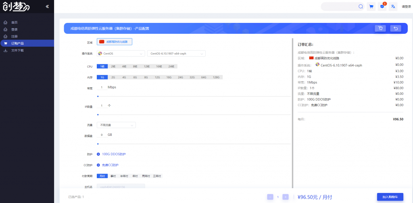Click the 带宽 bandwidth slider handle

(x=98, y=96)
